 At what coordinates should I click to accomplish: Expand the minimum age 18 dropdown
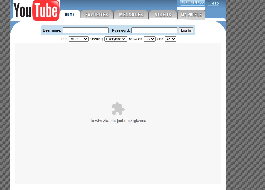tap(150, 39)
